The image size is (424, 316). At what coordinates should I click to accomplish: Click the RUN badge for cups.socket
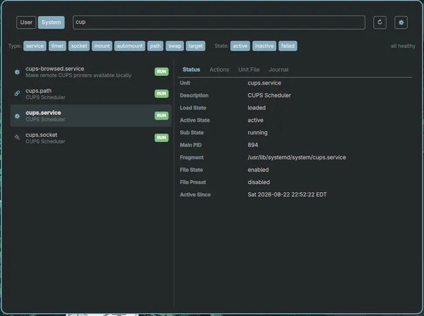[x=161, y=137]
